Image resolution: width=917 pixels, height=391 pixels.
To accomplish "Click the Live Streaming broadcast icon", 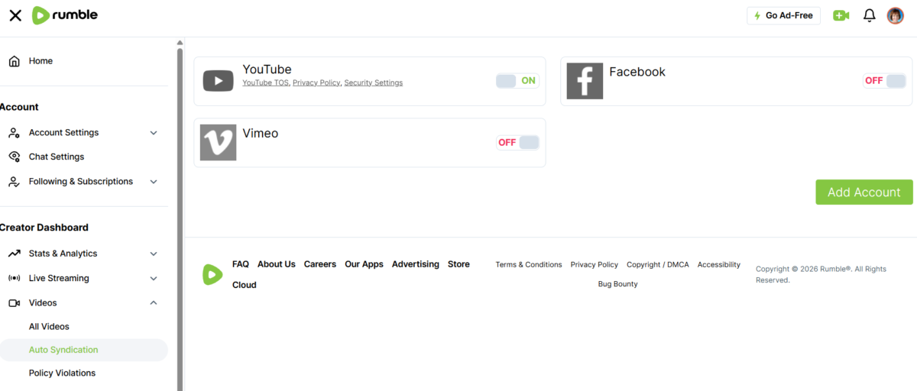I will [15, 278].
